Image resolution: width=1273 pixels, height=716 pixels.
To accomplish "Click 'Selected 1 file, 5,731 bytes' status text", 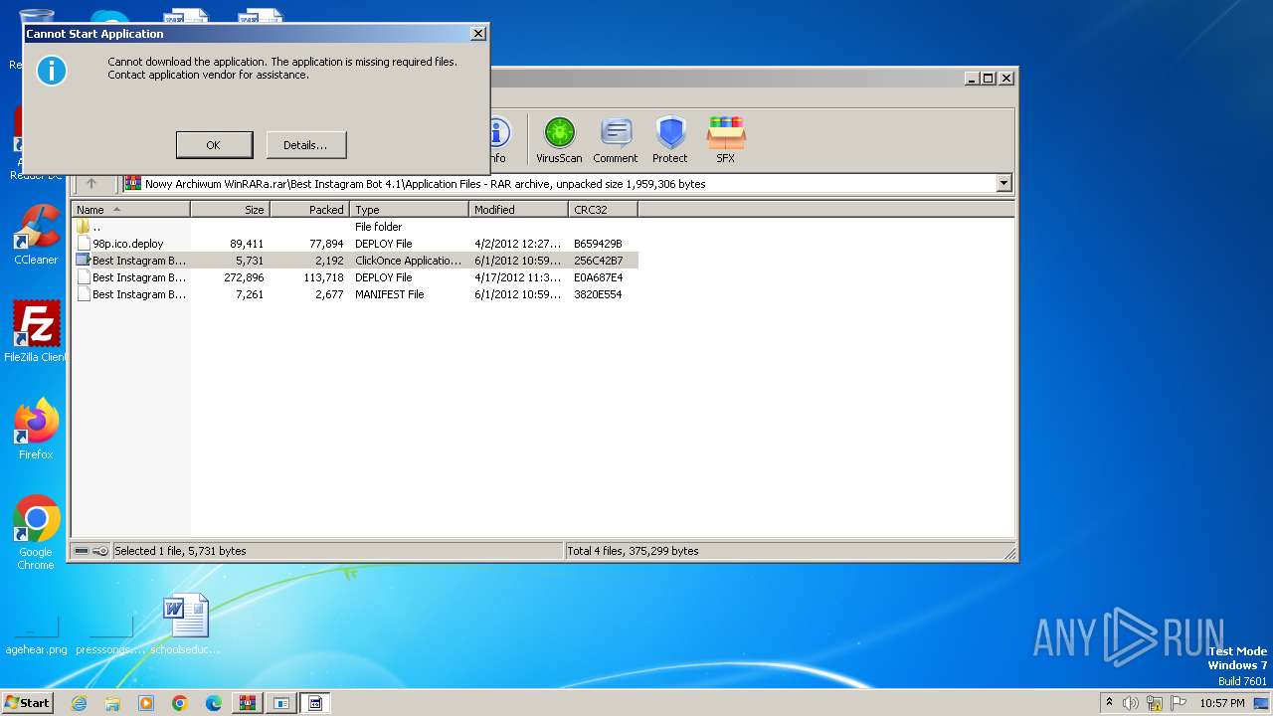I will (x=180, y=551).
